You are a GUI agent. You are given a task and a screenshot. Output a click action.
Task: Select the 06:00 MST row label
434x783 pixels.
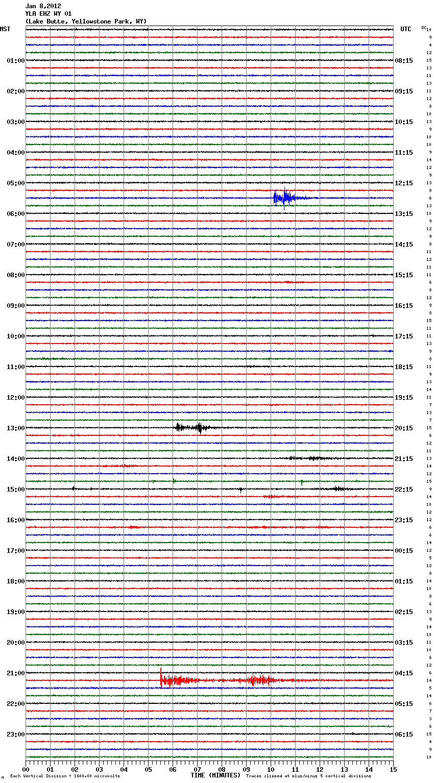(x=15, y=214)
